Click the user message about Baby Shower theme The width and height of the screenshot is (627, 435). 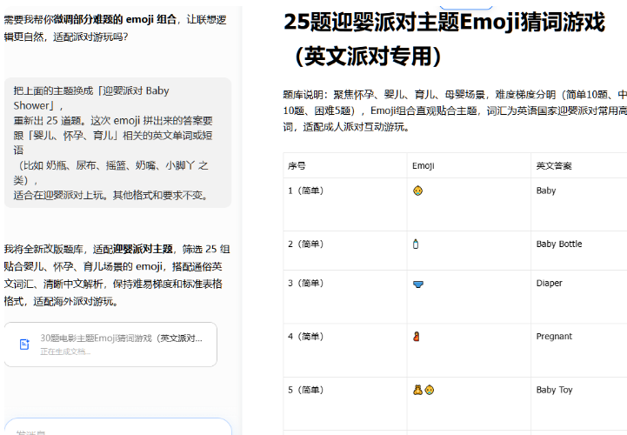(x=118, y=143)
